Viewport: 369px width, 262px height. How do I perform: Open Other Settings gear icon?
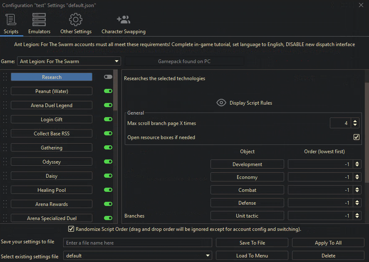pyautogui.click(x=75, y=20)
